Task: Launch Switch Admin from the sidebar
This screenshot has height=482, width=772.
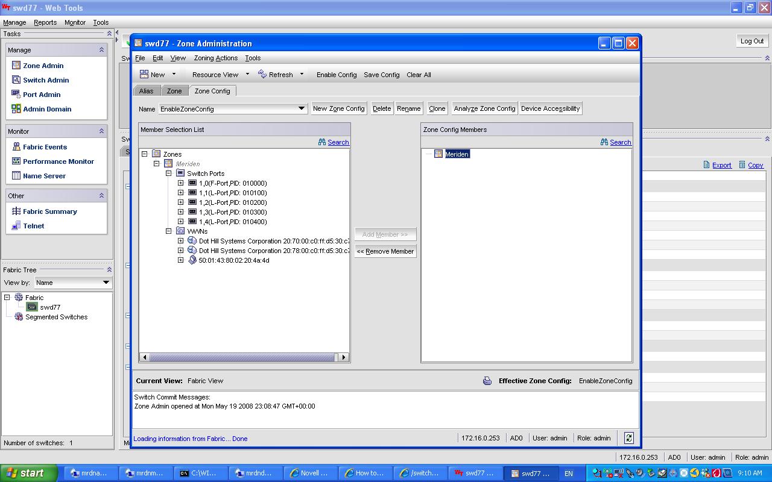Action: coord(45,80)
